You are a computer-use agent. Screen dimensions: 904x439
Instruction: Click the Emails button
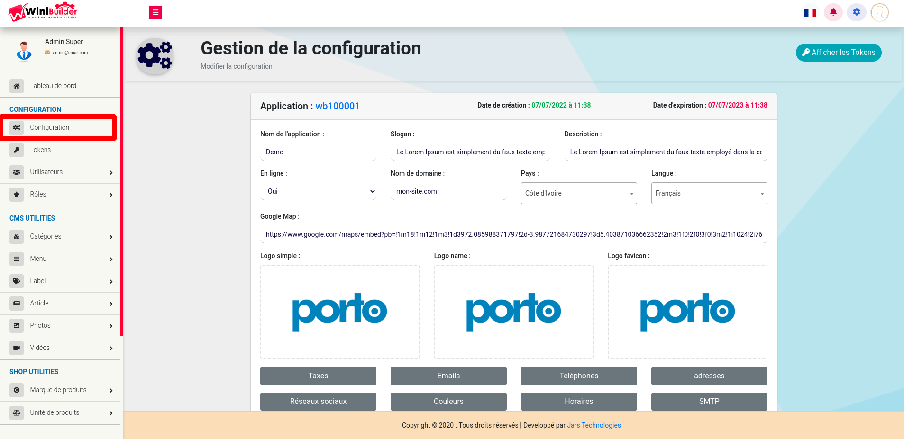(448, 376)
